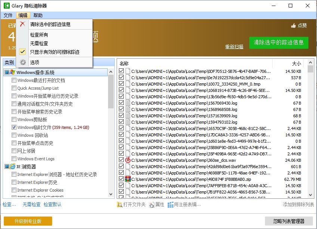Open 忽略列表管理器 button

289,221
